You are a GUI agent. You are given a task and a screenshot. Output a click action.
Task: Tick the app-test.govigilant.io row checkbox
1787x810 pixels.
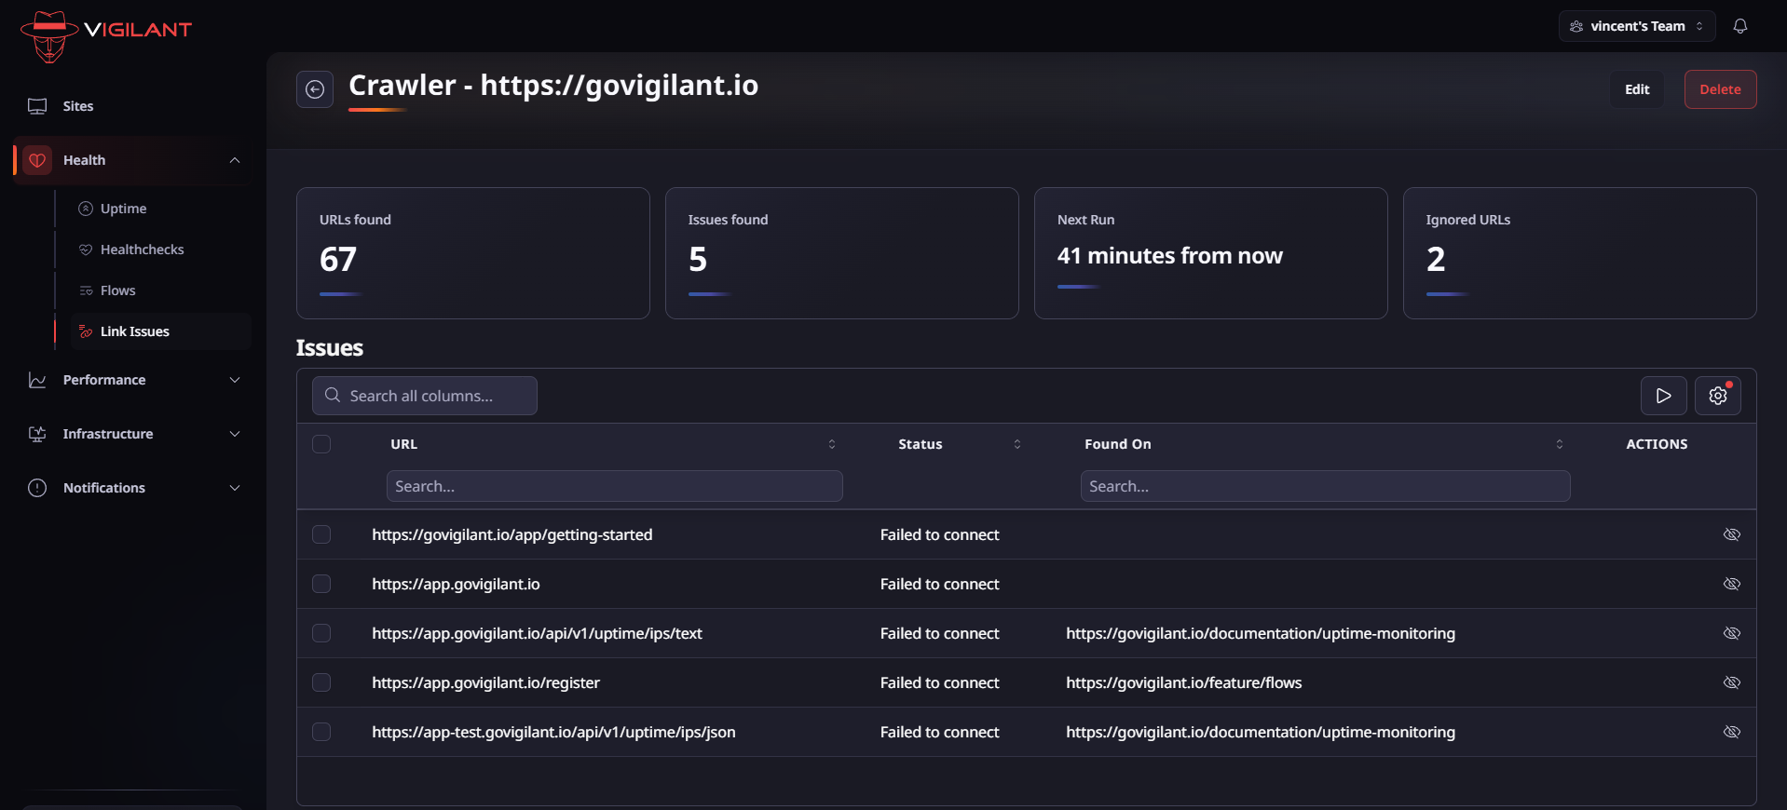point(321,732)
